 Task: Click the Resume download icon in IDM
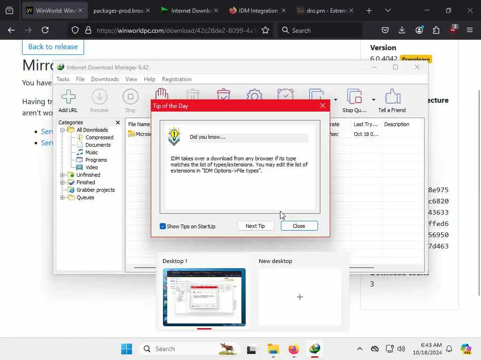100,101
